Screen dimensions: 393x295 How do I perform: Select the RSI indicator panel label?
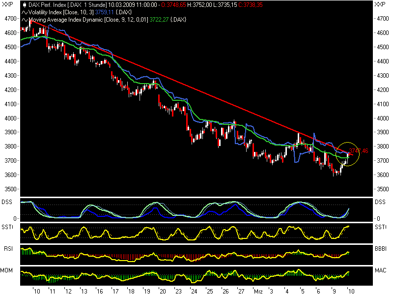(8, 249)
